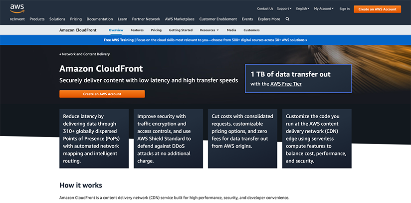Open Learn menu item
This screenshot has height=203, width=411.
122,19
